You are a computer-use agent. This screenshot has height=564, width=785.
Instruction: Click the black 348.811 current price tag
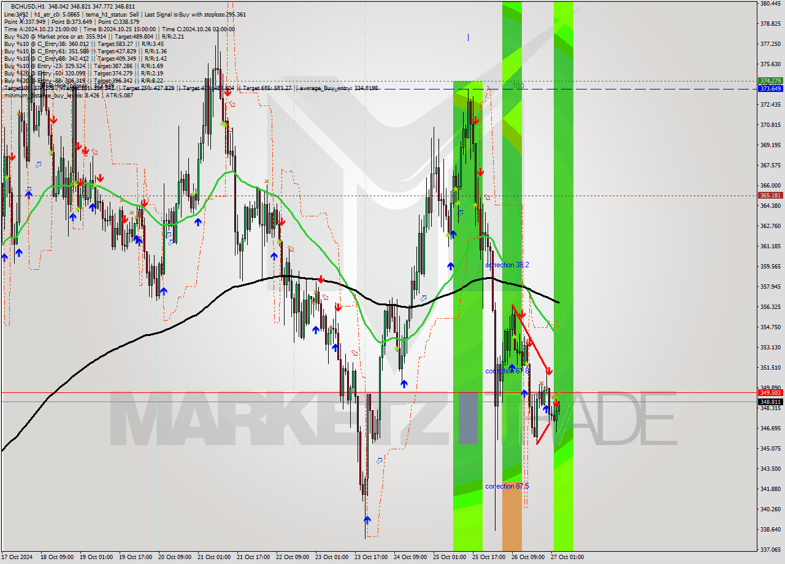770,402
